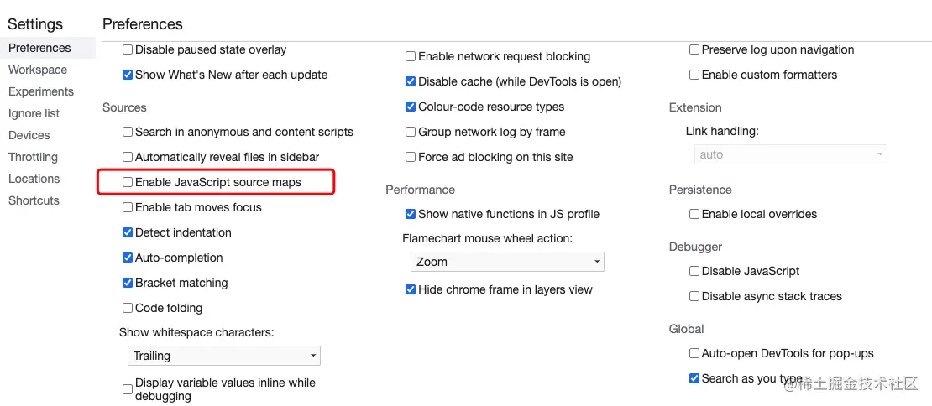The height and width of the screenshot is (406, 932).
Task: Go to Shortcuts settings section
Action: [34, 200]
